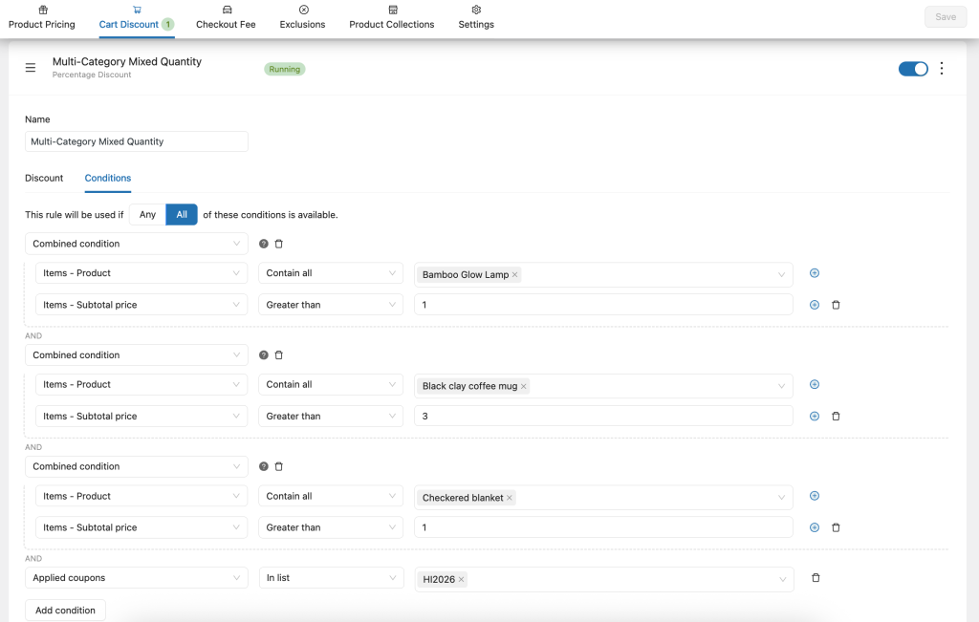
Task: Expand the In list dropdown for Applied coupons
Action: (330, 578)
